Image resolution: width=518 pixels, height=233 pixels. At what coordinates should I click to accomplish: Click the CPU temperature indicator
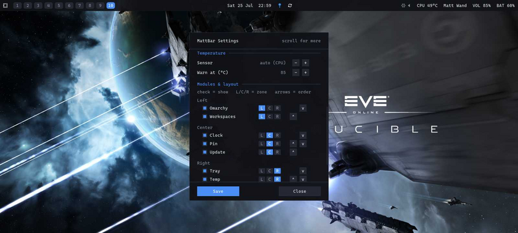pyautogui.click(x=427, y=6)
